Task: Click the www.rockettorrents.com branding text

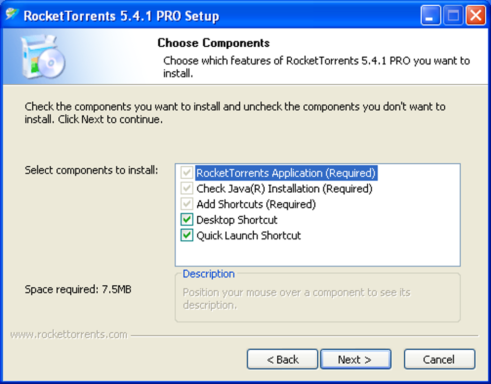Action: tap(69, 334)
